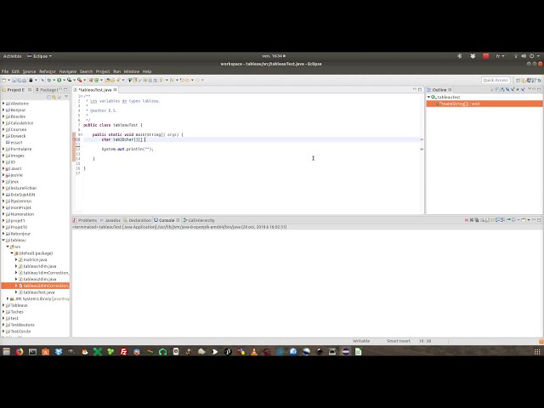Click the red recording indicator in top bar
544x408 pixels.
pos(485,56)
